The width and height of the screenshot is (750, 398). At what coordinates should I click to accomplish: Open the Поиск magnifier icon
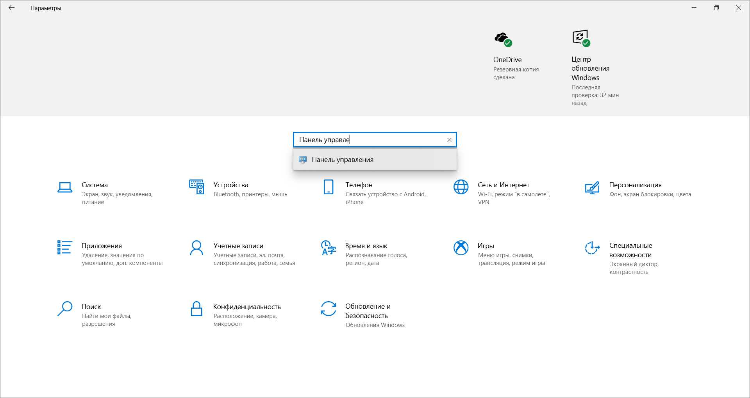click(65, 308)
